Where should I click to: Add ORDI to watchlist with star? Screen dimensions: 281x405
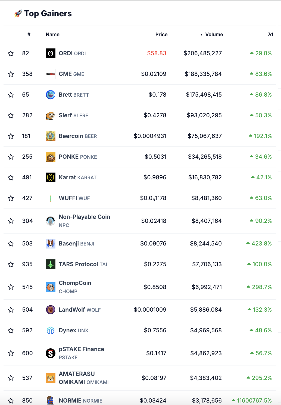11,53
